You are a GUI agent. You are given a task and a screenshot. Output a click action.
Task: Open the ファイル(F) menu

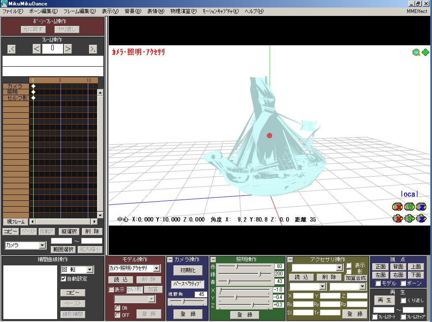click(x=13, y=11)
